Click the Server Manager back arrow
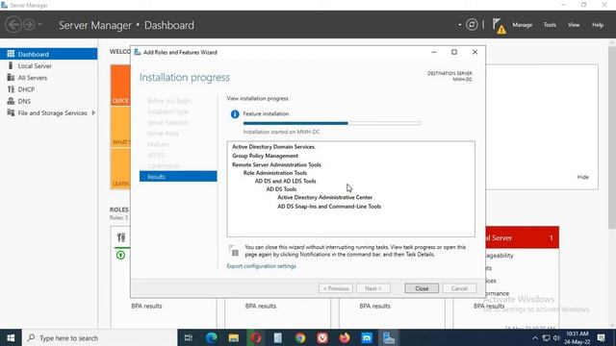 [x=13, y=25]
